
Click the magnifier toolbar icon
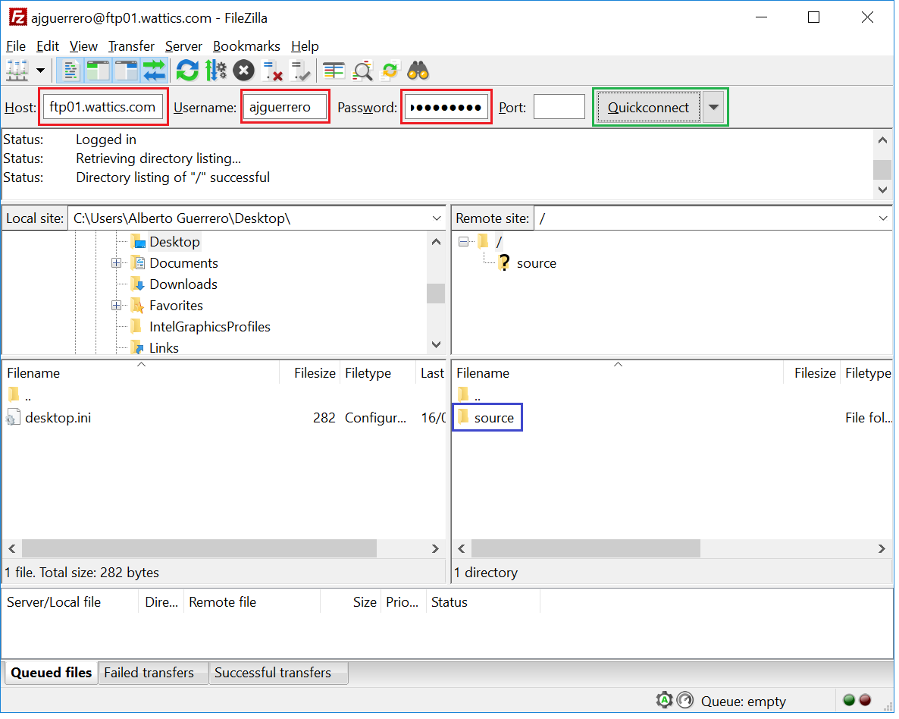coord(362,71)
